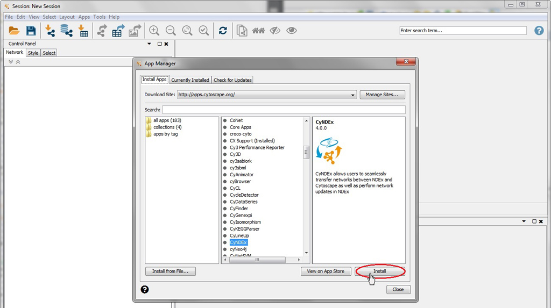This screenshot has height=308, width=551.
Task: Open the Layout menu
Action: click(x=67, y=17)
